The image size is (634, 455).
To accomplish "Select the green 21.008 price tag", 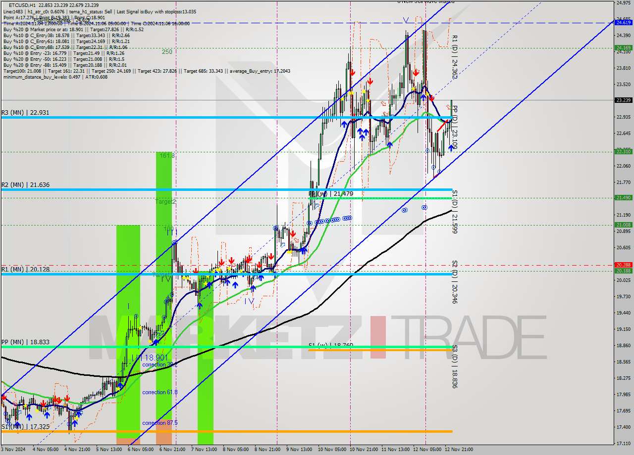I will (x=623, y=225).
